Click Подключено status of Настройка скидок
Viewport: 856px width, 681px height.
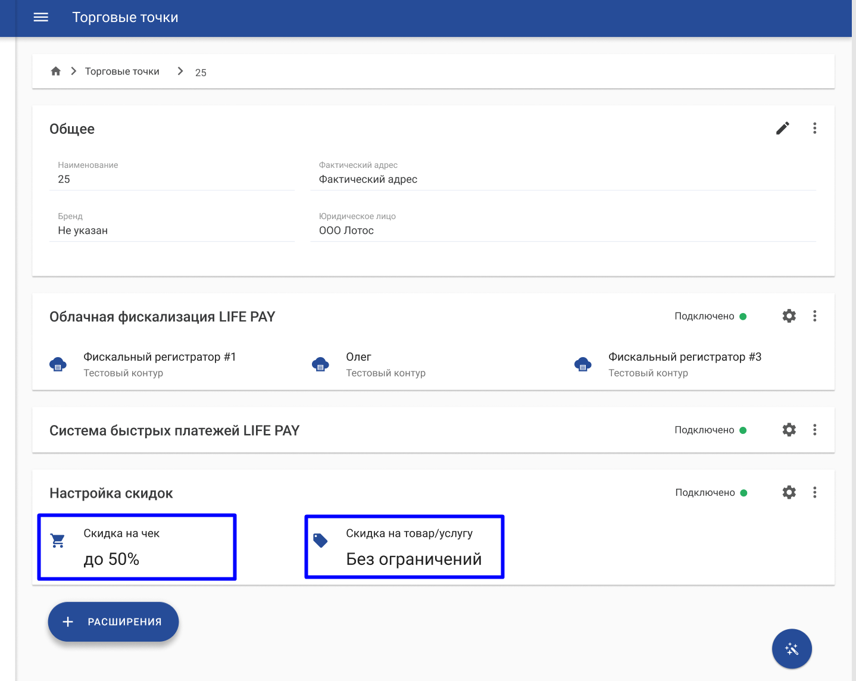click(x=711, y=492)
